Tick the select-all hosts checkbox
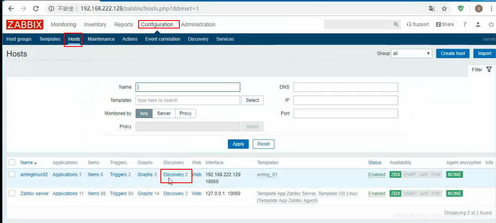This screenshot has height=223, width=496. pyautogui.click(x=12, y=162)
